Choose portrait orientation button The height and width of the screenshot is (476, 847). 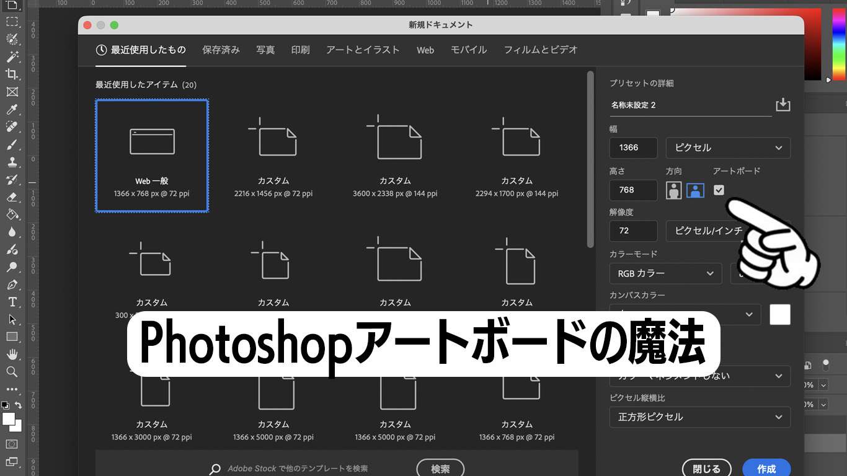(x=674, y=190)
